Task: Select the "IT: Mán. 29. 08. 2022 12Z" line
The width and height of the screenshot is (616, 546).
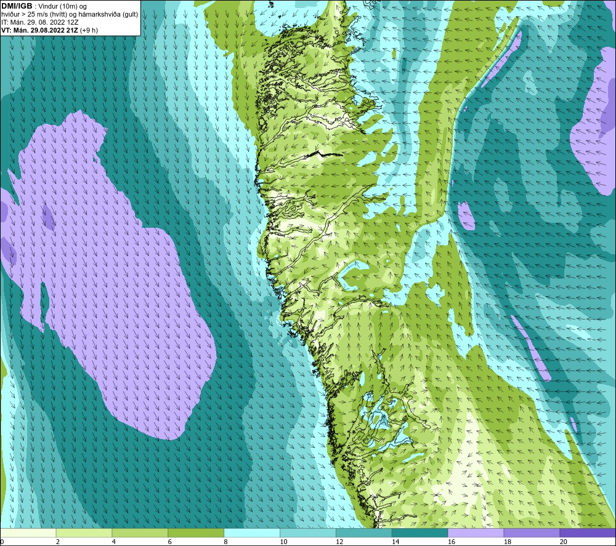Action: tap(40, 22)
